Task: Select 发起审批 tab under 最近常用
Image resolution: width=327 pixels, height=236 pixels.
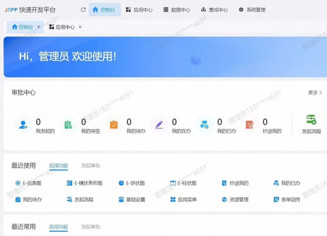Action: pos(91,227)
